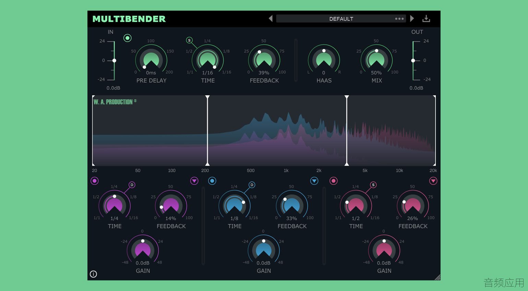Expand the pink band triangle dropdown

point(433,181)
